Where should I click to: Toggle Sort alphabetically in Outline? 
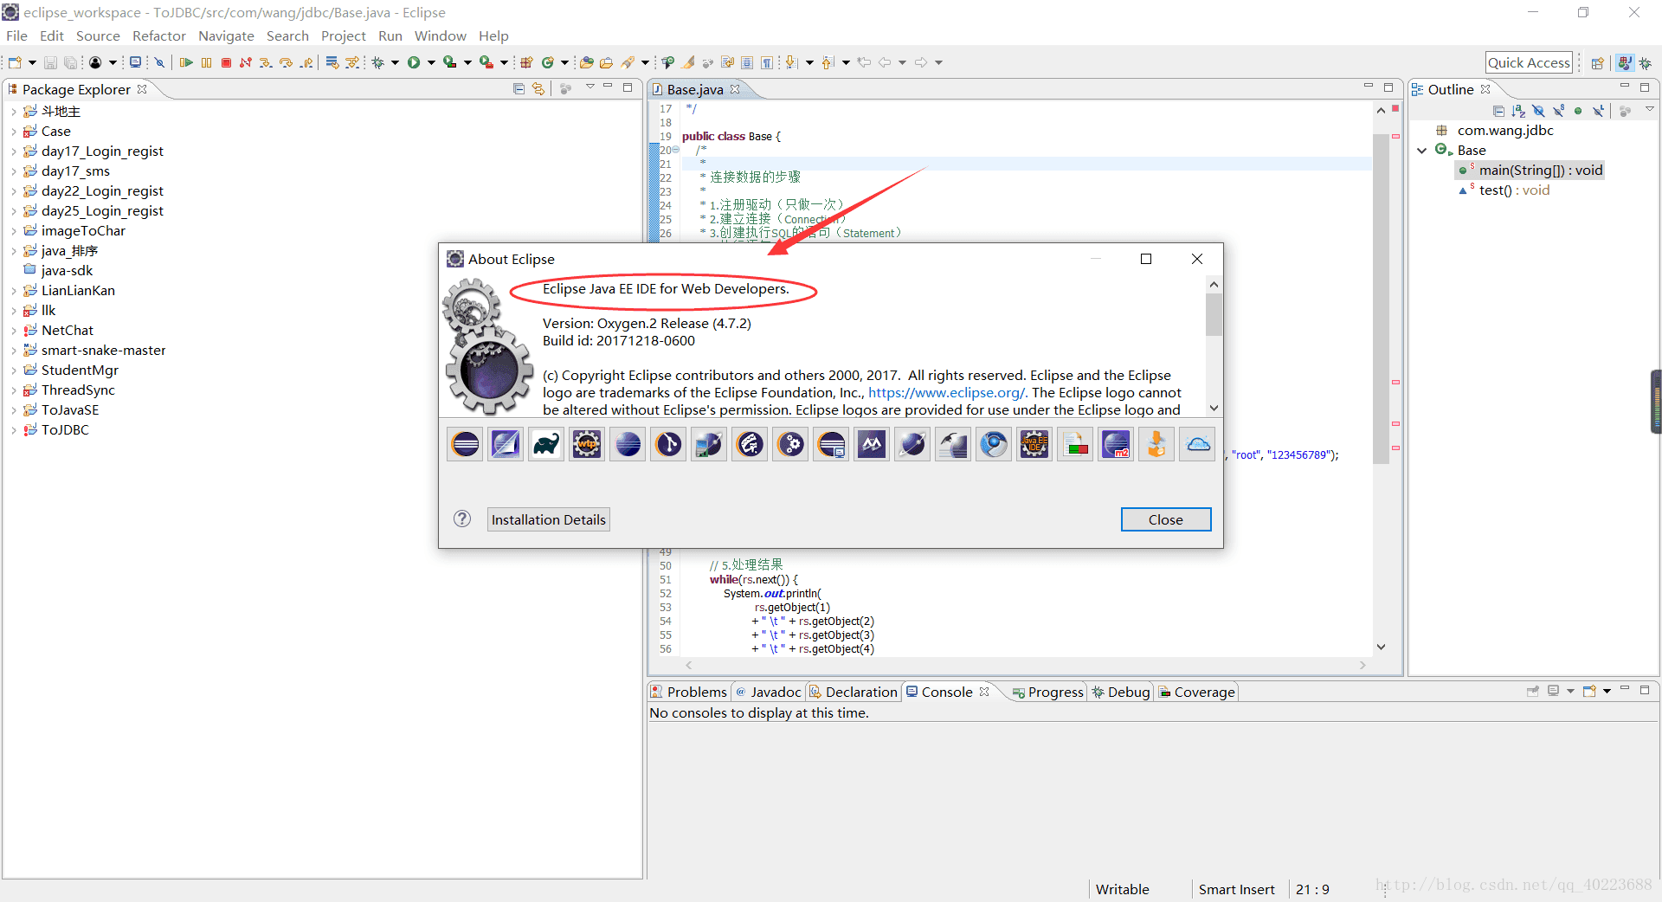1518,111
